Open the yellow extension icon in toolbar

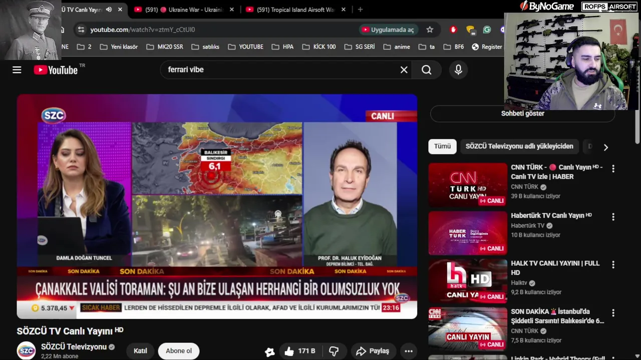pos(470,29)
